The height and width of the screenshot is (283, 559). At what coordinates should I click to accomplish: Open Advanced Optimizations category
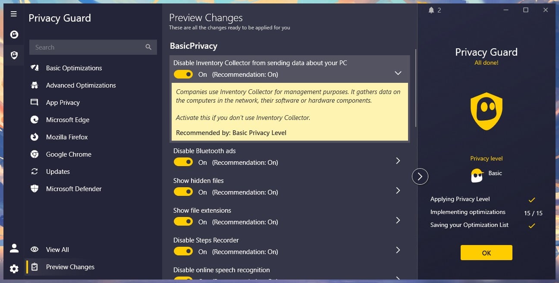click(81, 85)
